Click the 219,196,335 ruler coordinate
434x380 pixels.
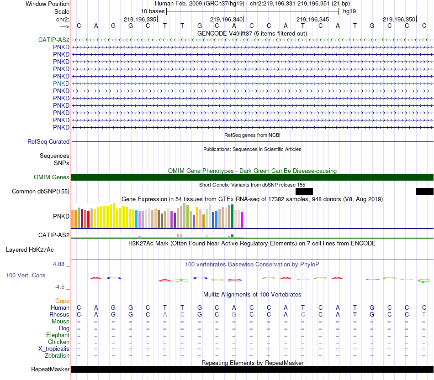(x=140, y=19)
